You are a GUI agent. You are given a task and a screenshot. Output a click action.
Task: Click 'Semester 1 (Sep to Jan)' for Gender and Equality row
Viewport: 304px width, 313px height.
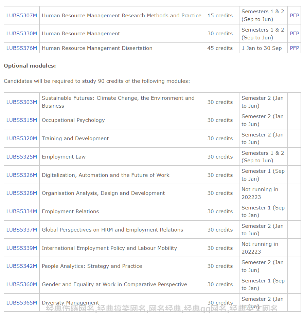(x=263, y=284)
